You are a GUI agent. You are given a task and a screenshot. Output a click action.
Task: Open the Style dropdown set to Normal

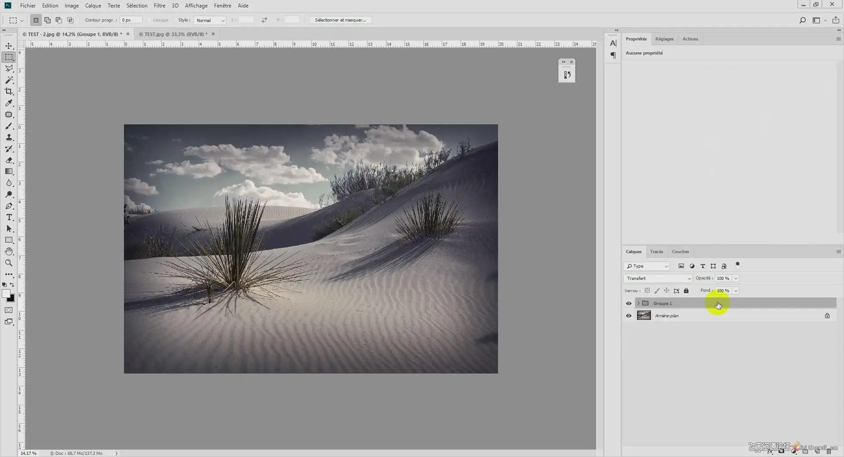210,20
